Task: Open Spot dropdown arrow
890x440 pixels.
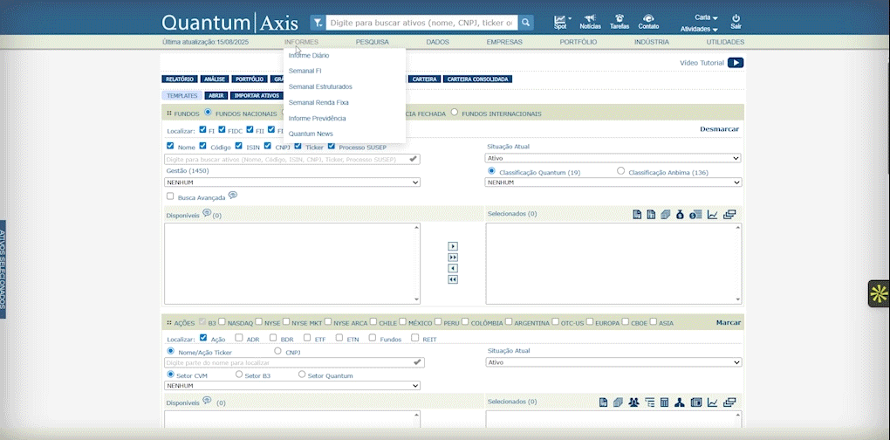Action: click(570, 18)
